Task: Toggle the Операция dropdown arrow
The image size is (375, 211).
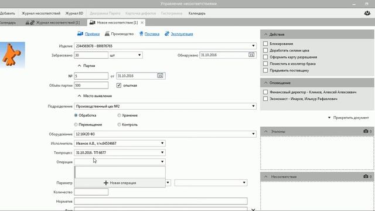Action: click(162, 162)
